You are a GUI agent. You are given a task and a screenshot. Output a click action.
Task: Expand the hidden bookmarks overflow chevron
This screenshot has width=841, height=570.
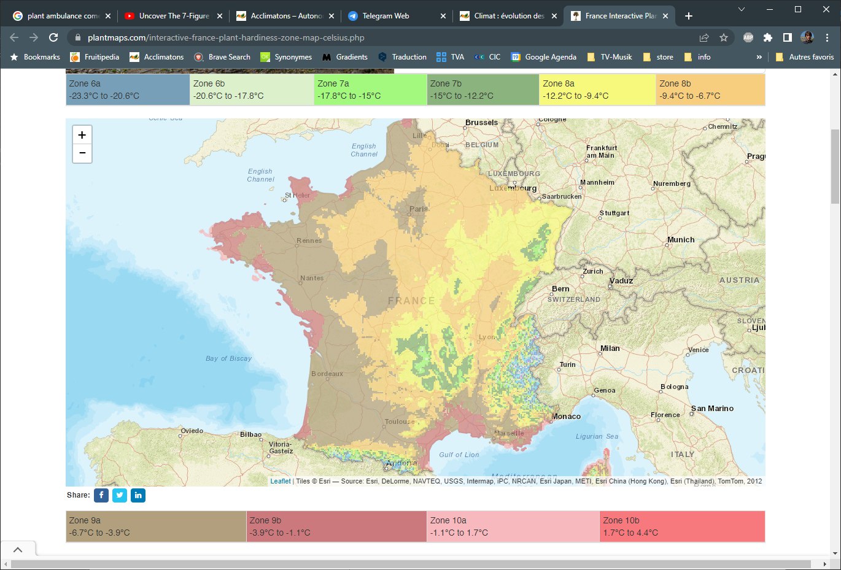759,57
